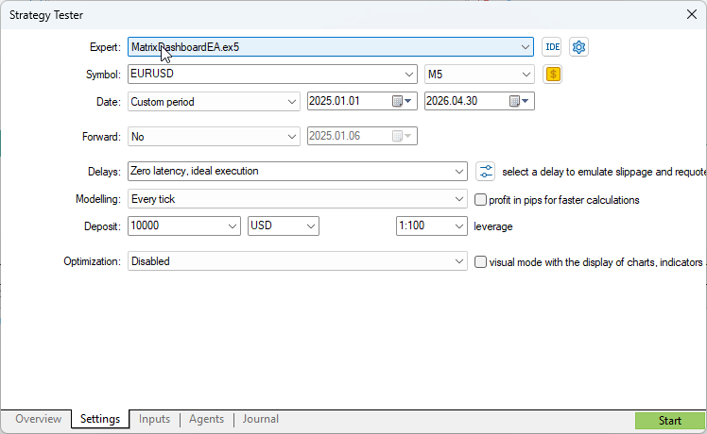Select the Settings tab
The height and width of the screenshot is (434, 707).
pyautogui.click(x=100, y=419)
